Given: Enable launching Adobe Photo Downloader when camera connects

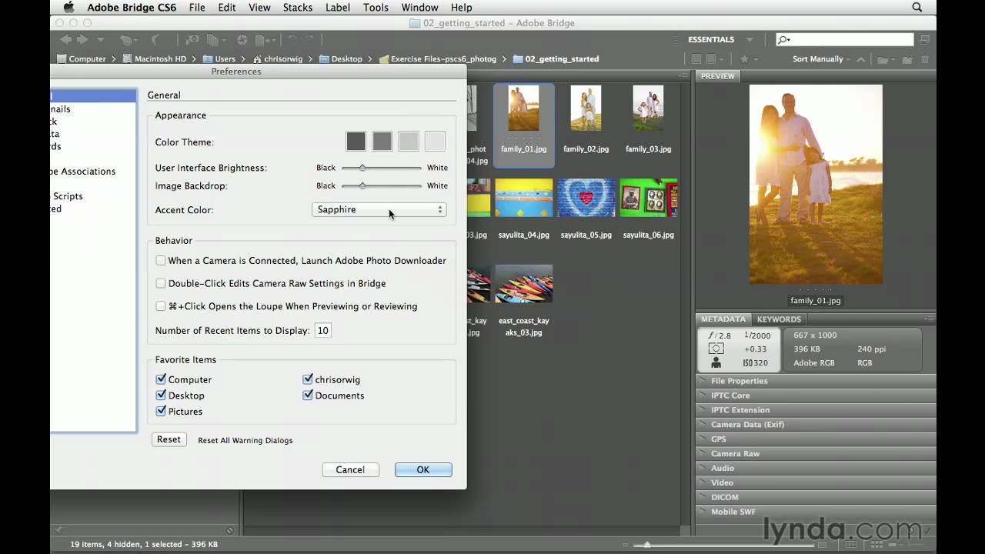Looking at the screenshot, I should (x=160, y=260).
